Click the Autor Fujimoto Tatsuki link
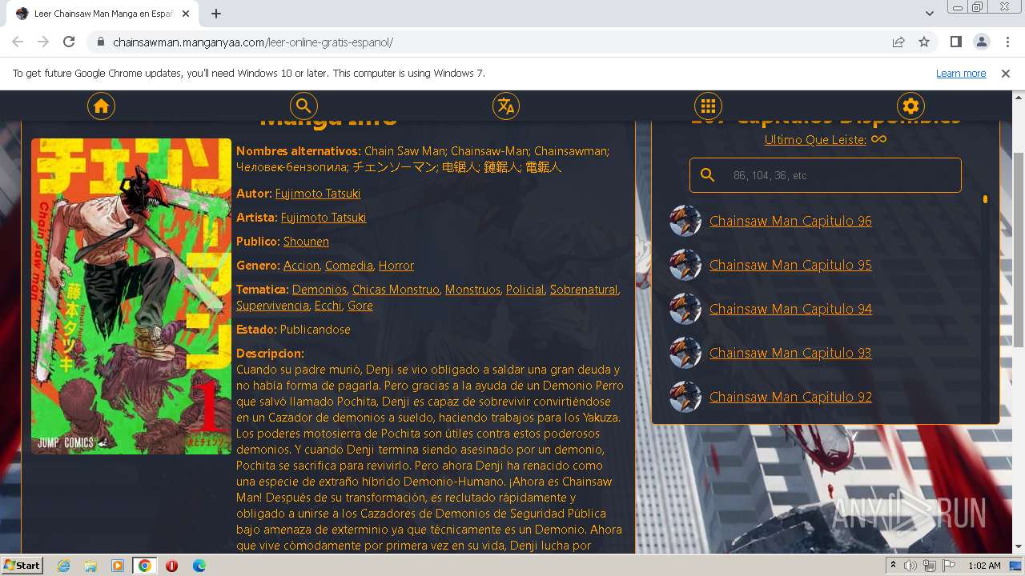Image resolution: width=1025 pixels, height=576 pixels. 318,194
